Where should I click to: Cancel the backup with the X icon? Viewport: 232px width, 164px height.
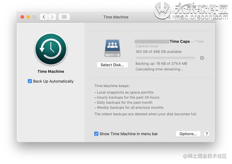(202, 58)
